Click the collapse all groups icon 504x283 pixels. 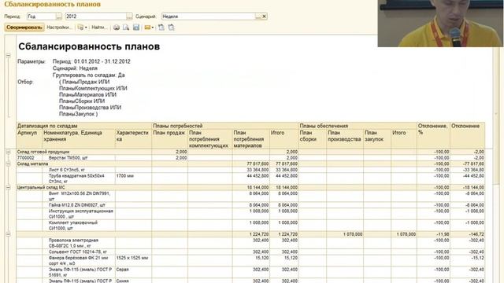click(x=172, y=28)
